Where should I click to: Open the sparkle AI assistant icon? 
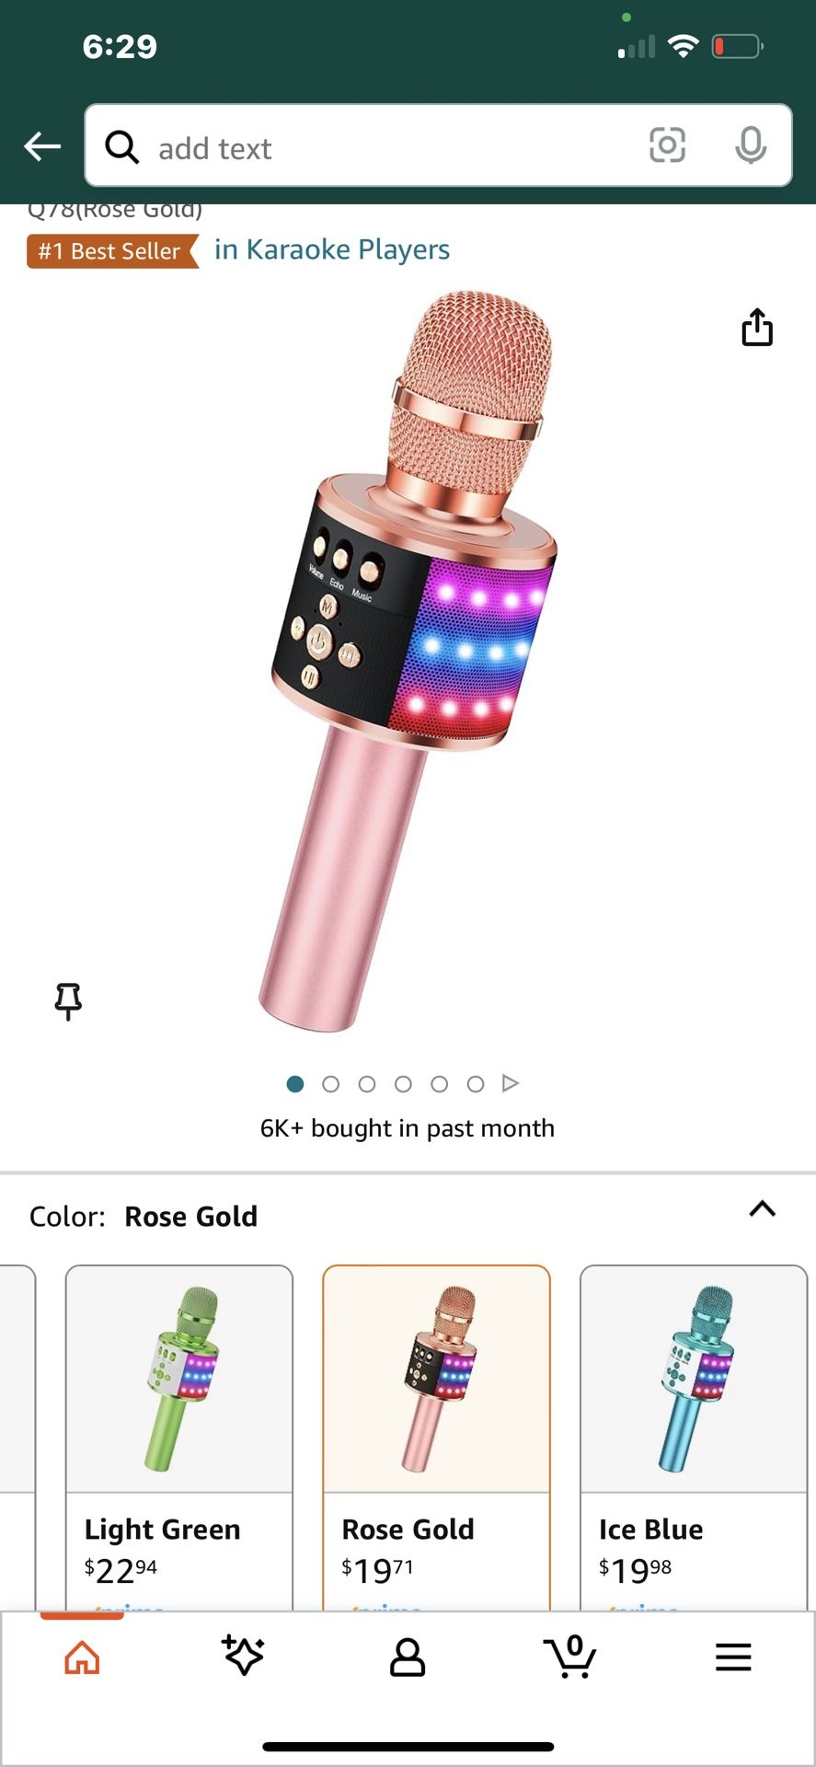[x=244, y=1656]
